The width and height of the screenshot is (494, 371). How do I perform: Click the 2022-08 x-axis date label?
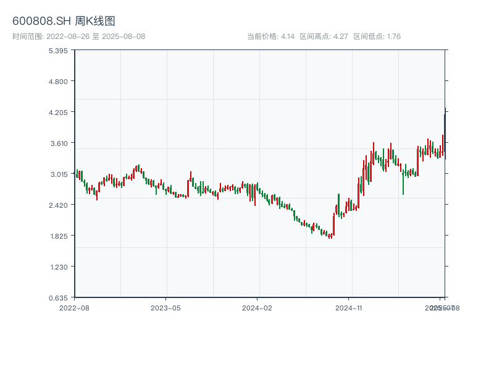click(74, 307)
